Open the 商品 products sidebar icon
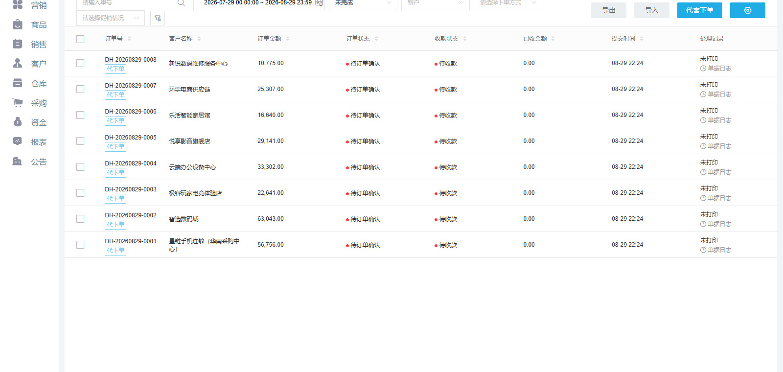Image resolution: width=783 pixels, height=372 pixels. coord(18,24)
